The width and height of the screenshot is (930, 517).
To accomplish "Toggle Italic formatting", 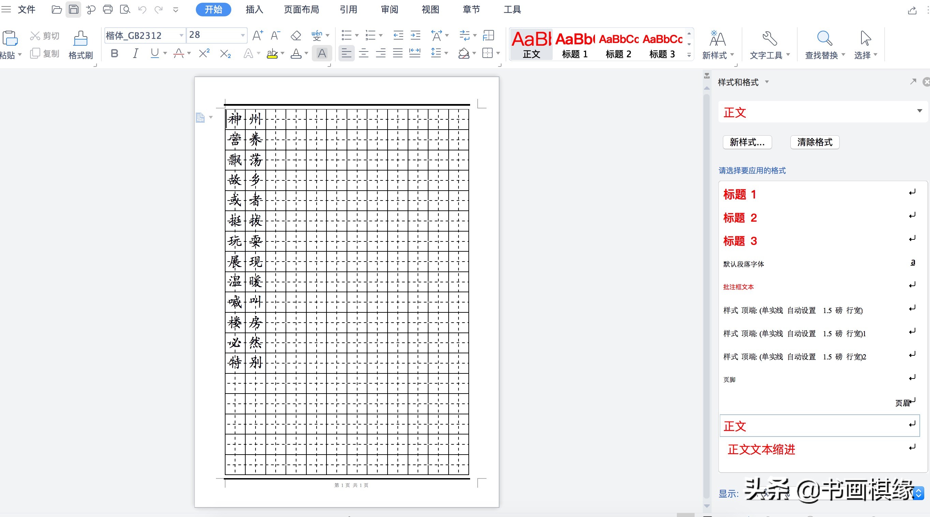I will click(x=135, y=54).
